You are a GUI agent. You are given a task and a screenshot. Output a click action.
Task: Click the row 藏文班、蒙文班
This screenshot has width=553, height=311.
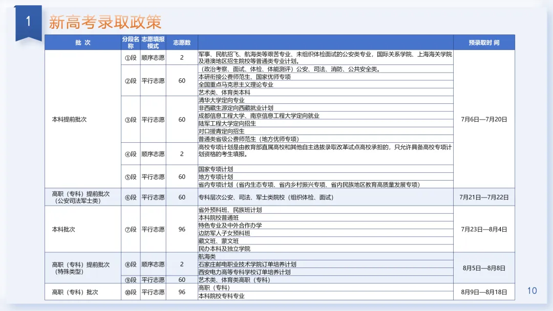tap(326, 241)
